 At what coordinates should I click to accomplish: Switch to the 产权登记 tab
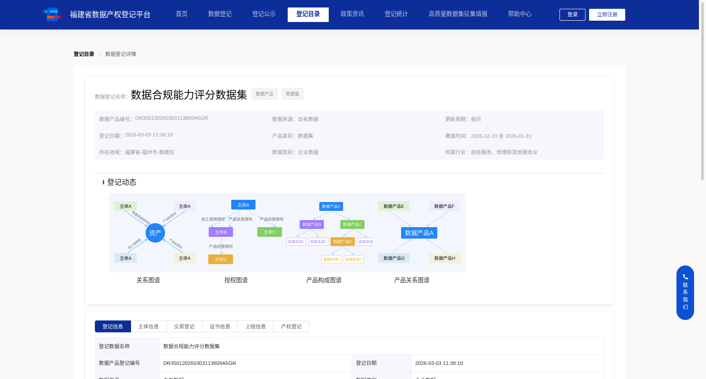coord(291,326)
